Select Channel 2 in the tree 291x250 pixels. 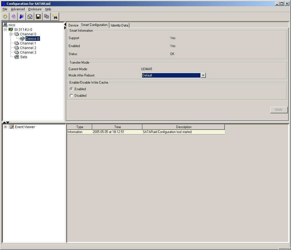click(28, 48)
